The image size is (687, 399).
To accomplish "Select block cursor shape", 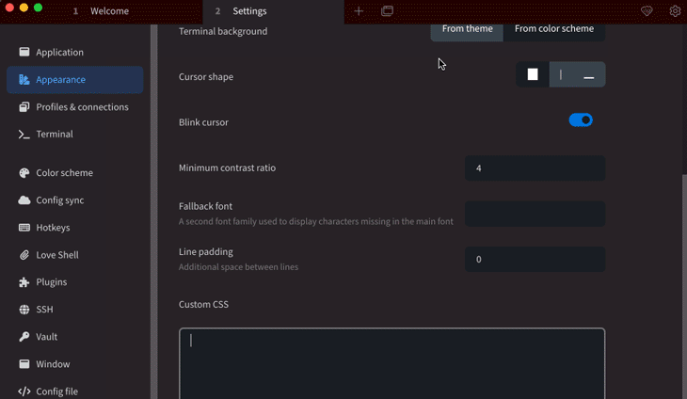I will pyautogui.click(x=533, y=75).
